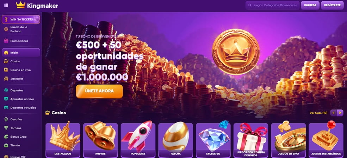Collapse sidebar with top-left panel icon
Viewport: 347px width, 158px height.
pyautogui.click(x=6, y=5)
